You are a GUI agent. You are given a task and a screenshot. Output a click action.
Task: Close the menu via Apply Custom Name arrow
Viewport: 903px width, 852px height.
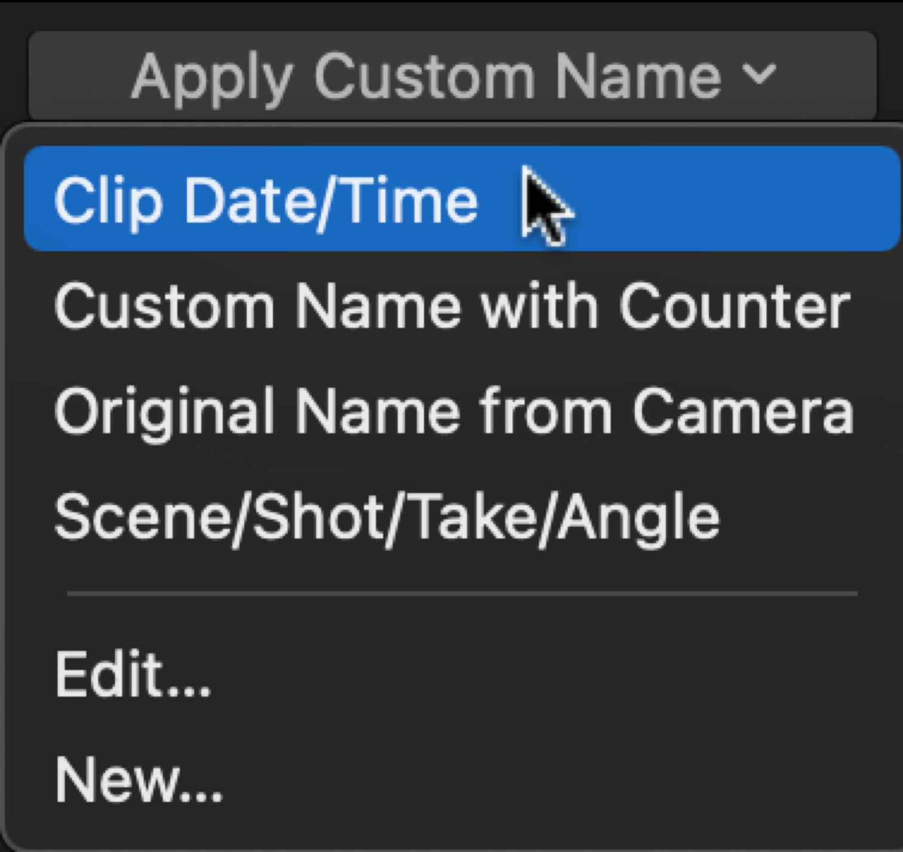pos(758,75)
